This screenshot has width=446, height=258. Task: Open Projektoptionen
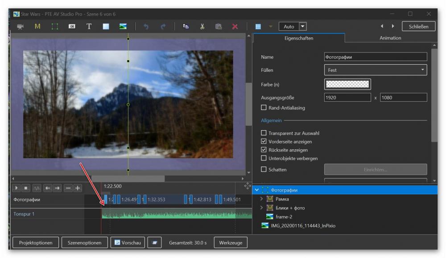point(36,243)
